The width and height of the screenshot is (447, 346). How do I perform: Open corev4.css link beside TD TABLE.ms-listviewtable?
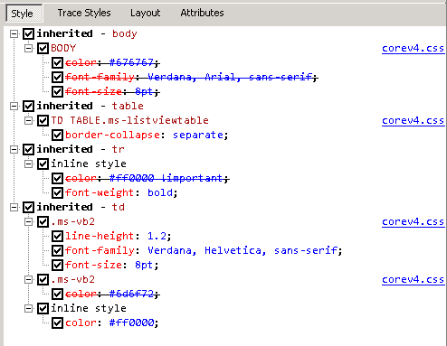(413, 120)
